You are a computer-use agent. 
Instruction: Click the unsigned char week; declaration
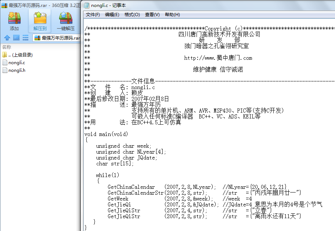click(x=124, y=146)
